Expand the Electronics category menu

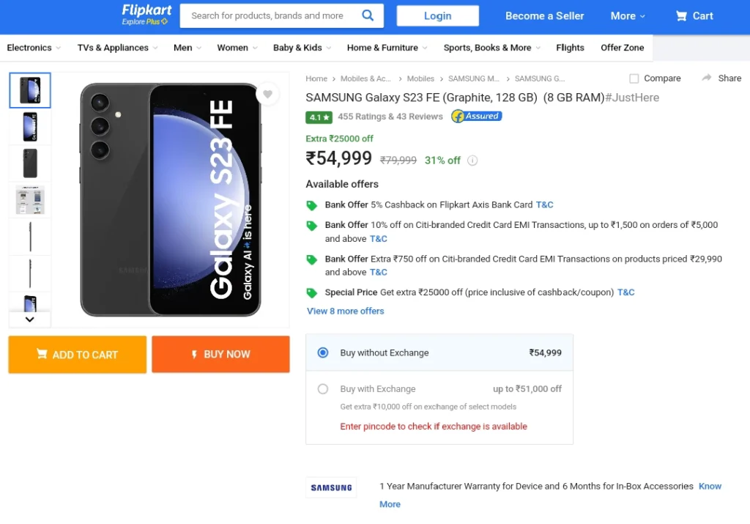click(34, 48)
